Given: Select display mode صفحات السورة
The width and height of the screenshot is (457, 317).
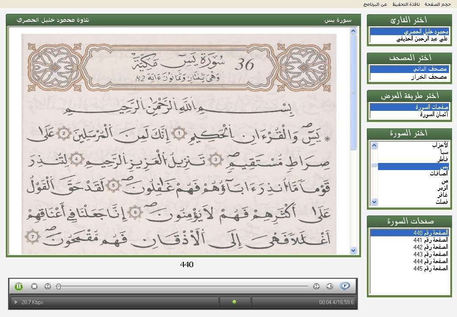Looking at the screenshot, I should [x=409, y=107].
